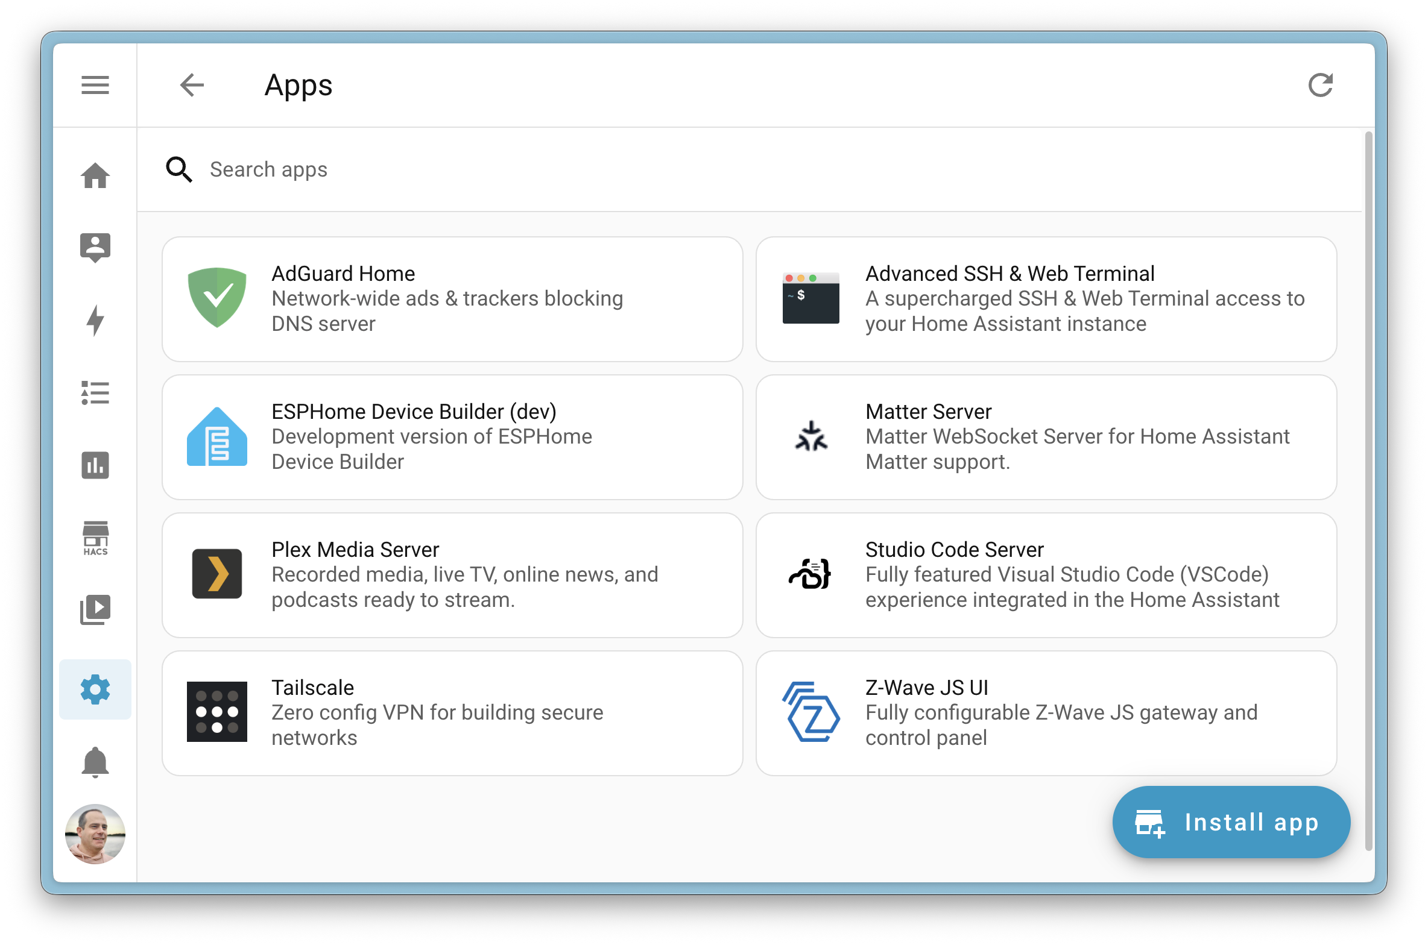Click the Search apps field
The height and width of the screenshot is (945, 1428).
coord(422,169)
